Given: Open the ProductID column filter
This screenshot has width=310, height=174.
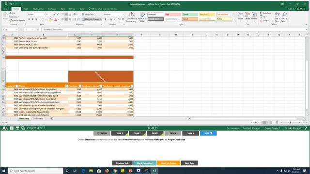Looking at the screenshot, I should pos(17,86).
